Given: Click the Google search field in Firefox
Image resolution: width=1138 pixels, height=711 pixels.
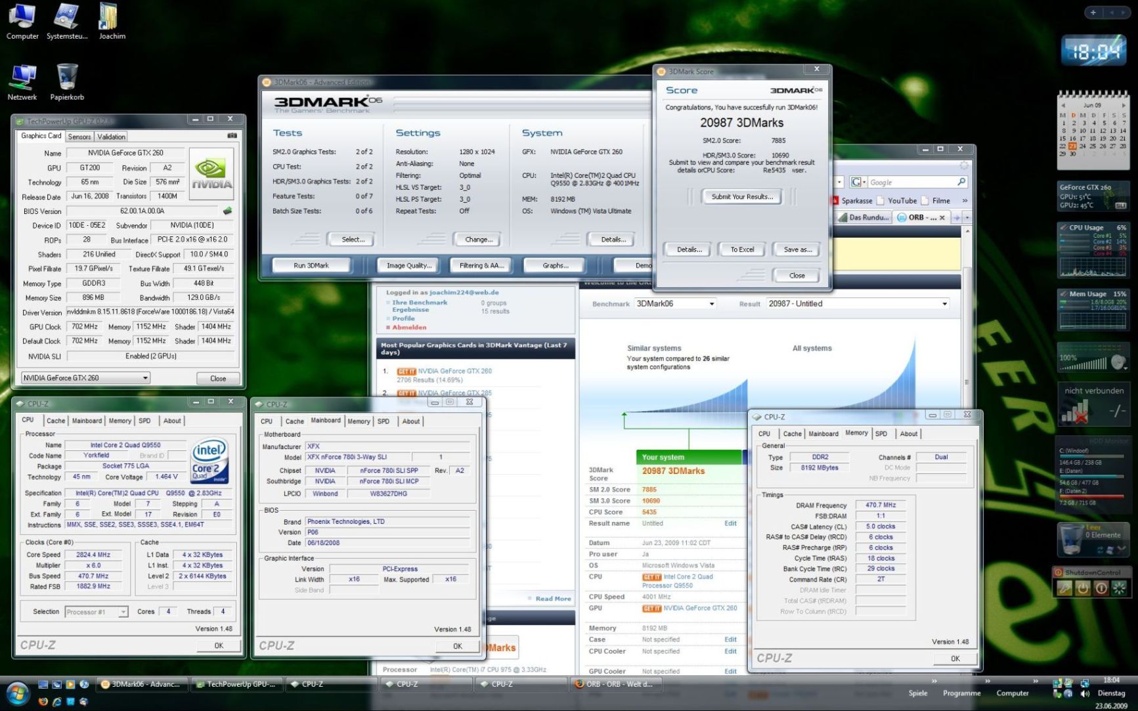Looking at the screenshot, I should (x=913, y=182).
